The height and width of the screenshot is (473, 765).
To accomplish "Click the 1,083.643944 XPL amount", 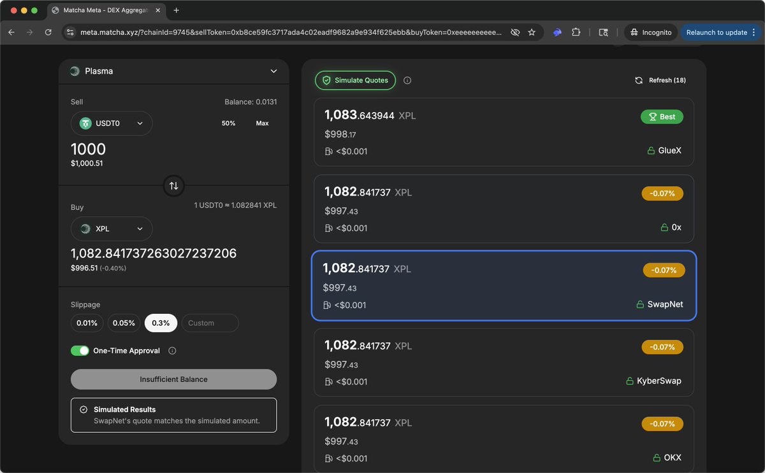I will [x=370, y=115].
